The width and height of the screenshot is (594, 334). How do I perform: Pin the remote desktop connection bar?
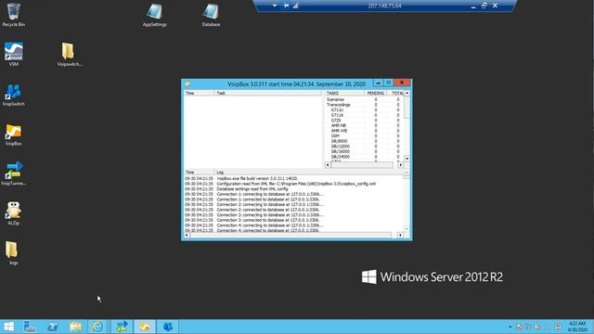[x=286, y=6]
